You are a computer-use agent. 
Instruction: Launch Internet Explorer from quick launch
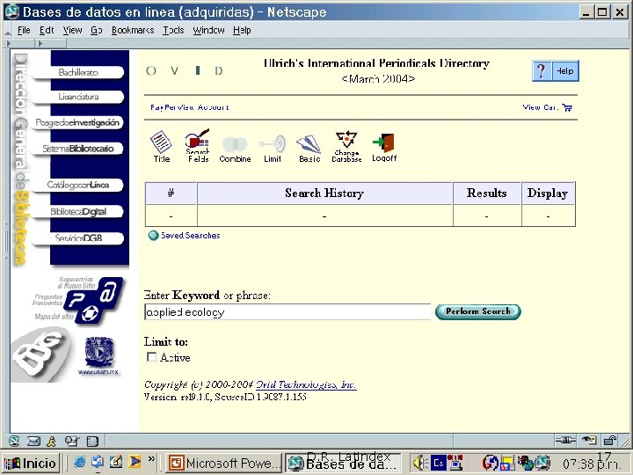click(x=79, y=462)
